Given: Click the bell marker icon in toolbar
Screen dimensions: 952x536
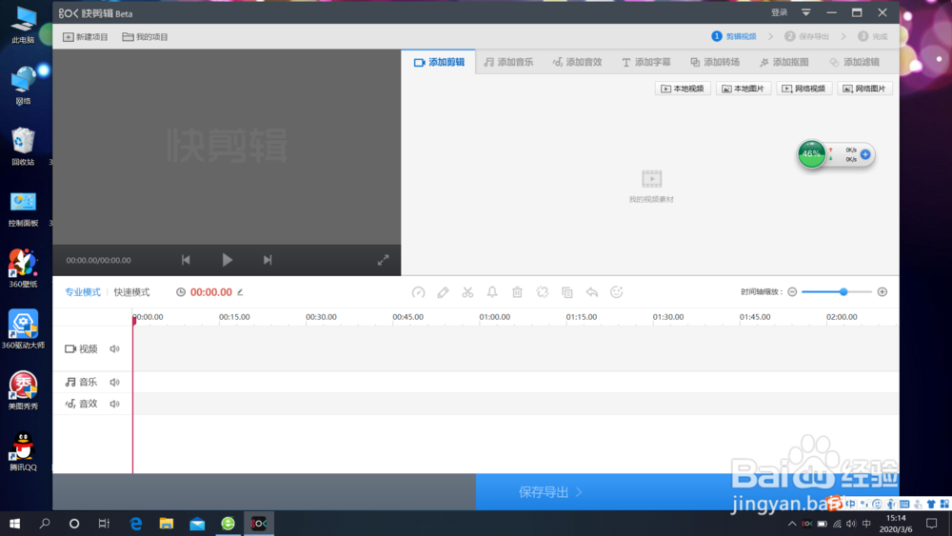Looking at the screenshot, I should (x=492, y=292).
